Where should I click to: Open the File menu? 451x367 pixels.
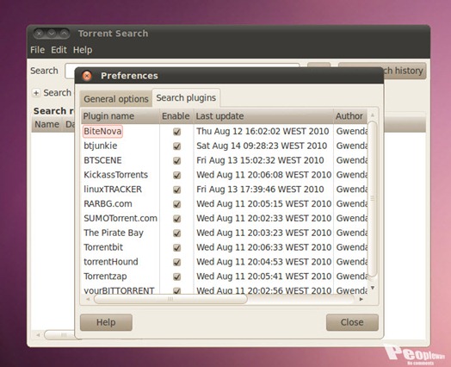(37, 50)
